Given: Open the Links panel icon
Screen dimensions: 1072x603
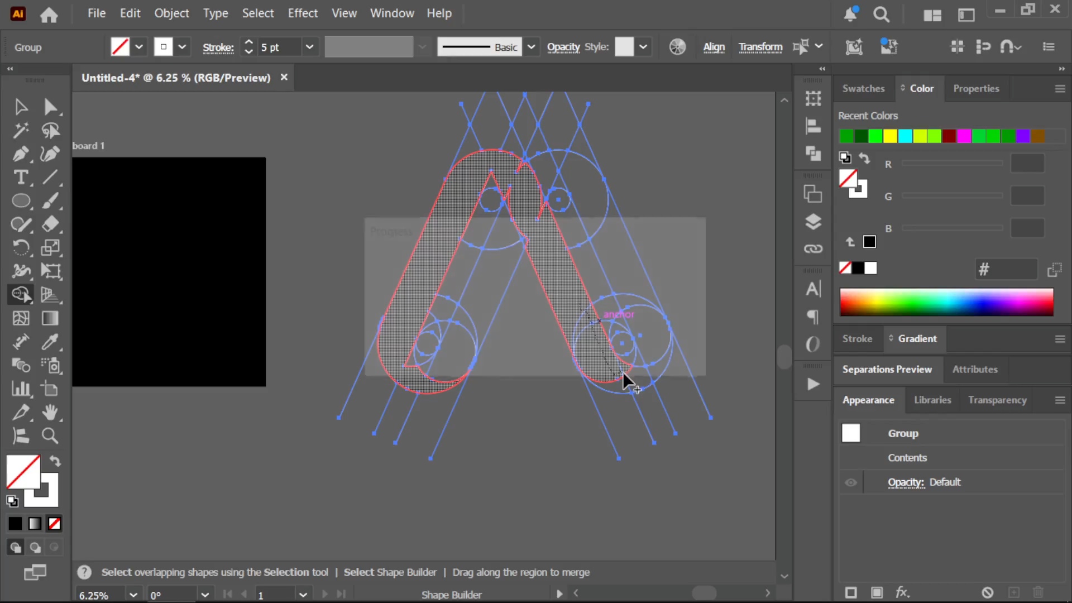Looking at the screenshot, I should click(x=813, y=248).
